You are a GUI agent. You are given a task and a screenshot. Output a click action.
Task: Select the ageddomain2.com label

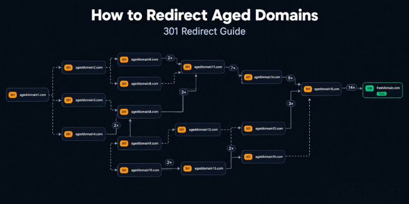tap(89, 67)
